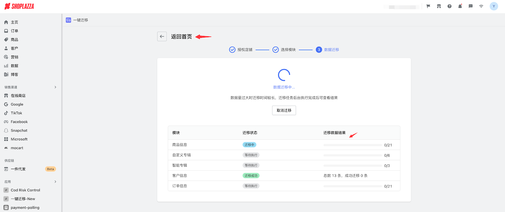Click the 授权店铺 completed step

[x=241, y=50]
